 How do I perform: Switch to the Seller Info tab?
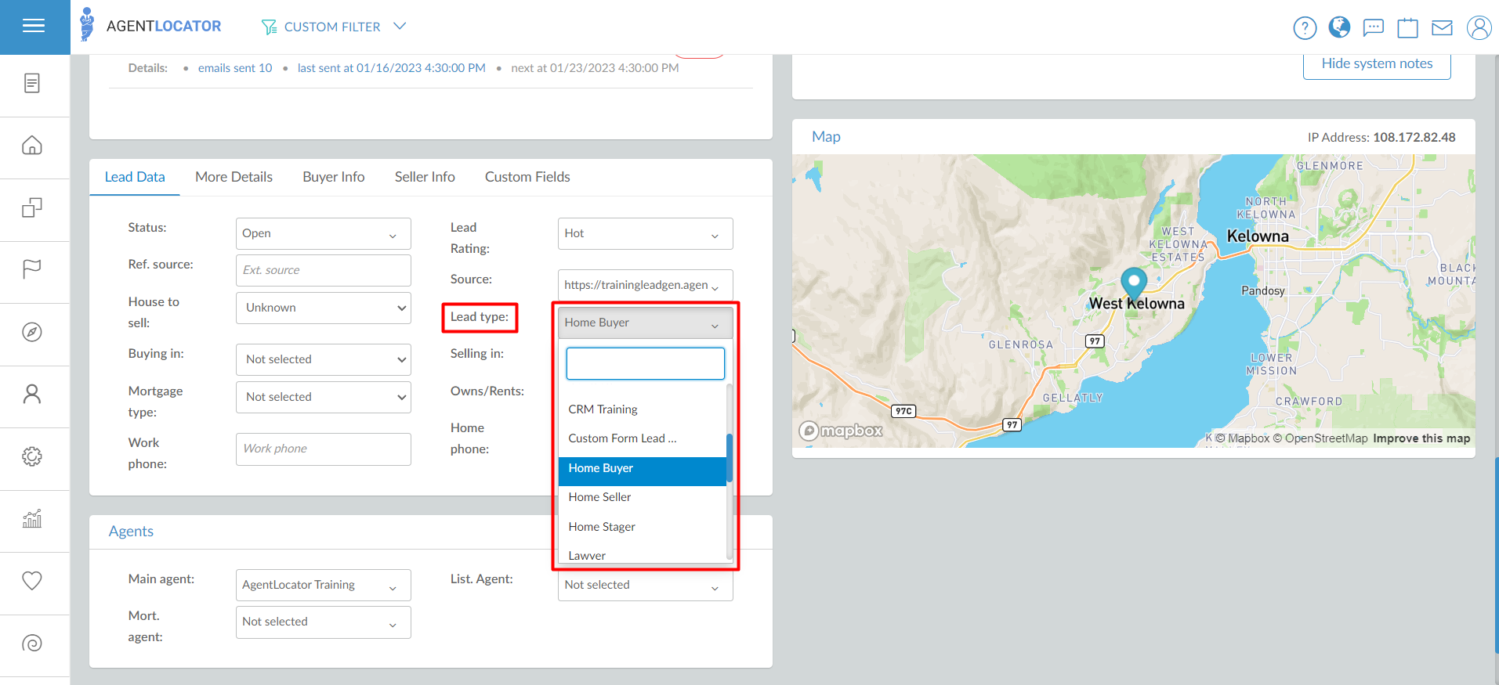pos(425,177)
